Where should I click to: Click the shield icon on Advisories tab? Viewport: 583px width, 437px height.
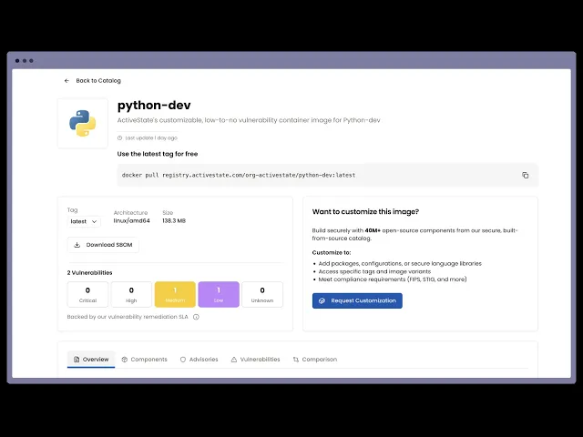[x=183, y=360]
